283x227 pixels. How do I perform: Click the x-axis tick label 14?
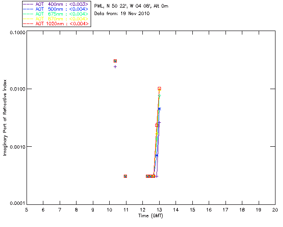click(176, 210)
